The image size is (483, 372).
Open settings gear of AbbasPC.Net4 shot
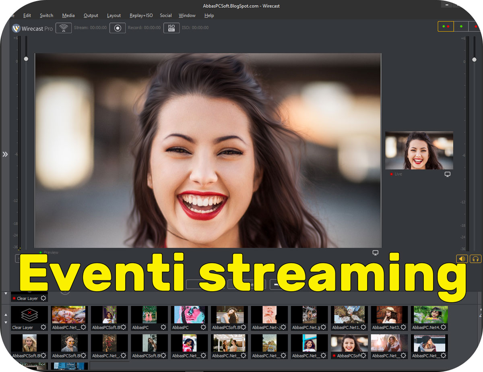tap(443, 327)
